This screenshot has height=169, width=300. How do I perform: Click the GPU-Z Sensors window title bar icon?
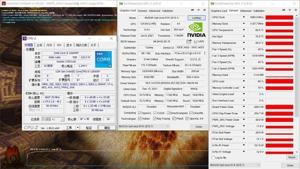click(212, 3)
